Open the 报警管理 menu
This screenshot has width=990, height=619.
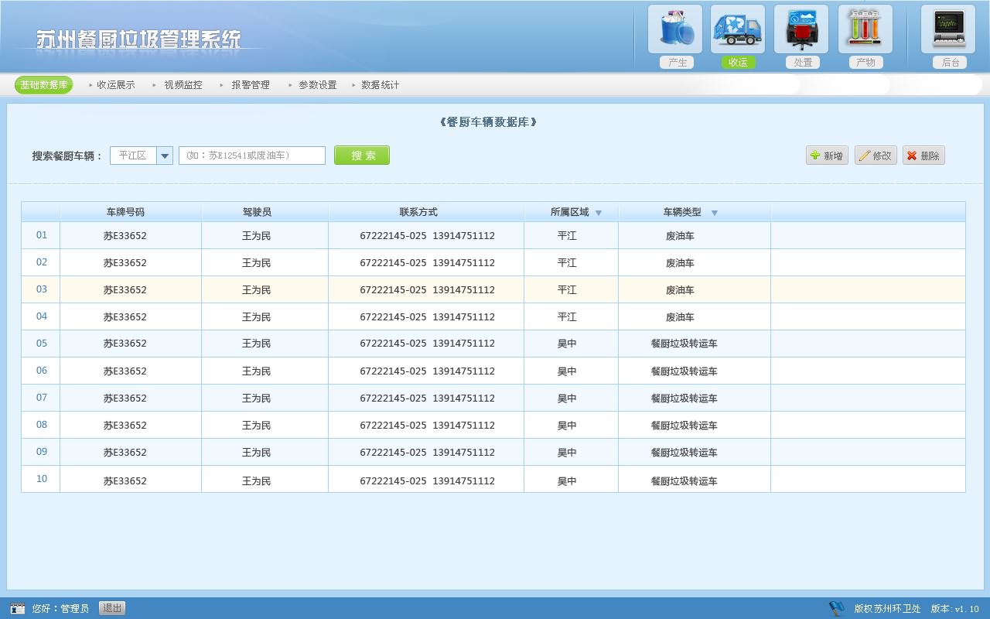click(x=251, y=85)
